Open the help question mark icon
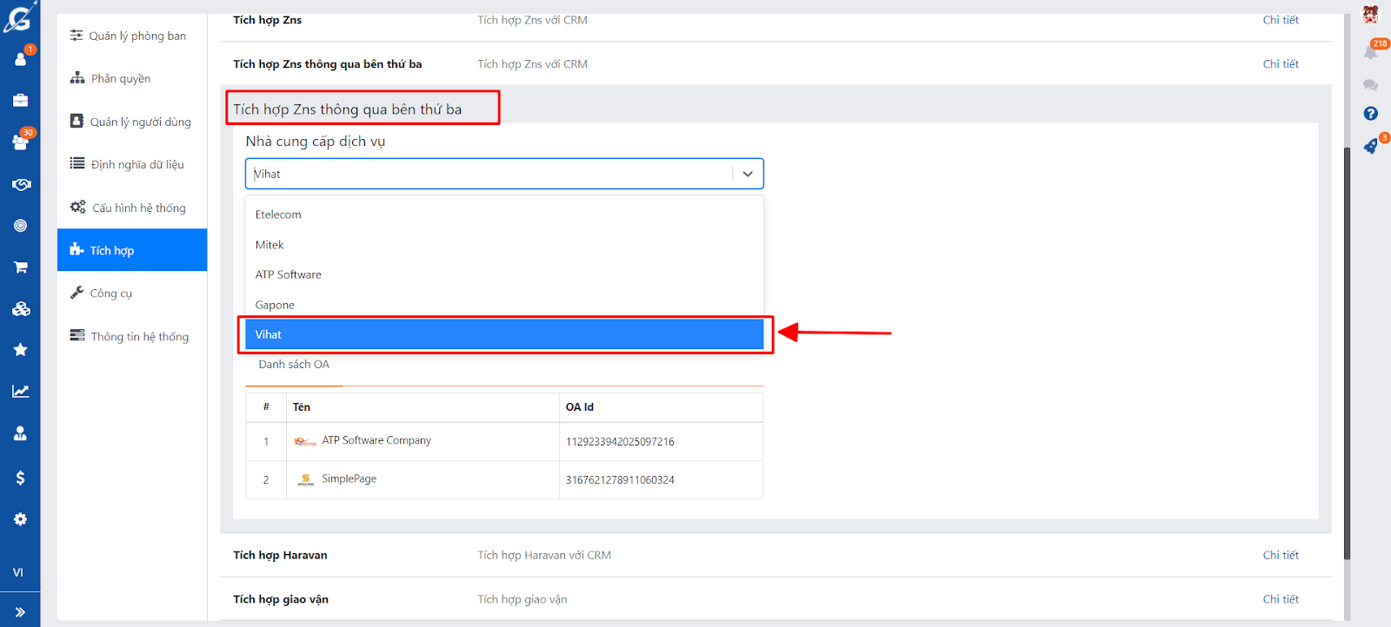This screenshot has height=627, width=1391. (x=1370, y=114)
